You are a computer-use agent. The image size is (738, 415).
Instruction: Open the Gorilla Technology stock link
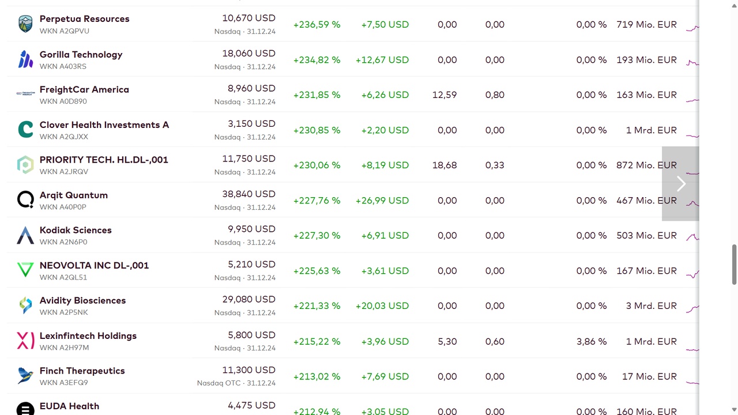(81, 54)
